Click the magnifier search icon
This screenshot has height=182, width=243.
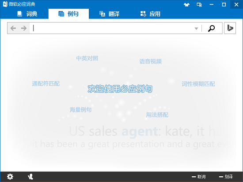pos(211,28)
